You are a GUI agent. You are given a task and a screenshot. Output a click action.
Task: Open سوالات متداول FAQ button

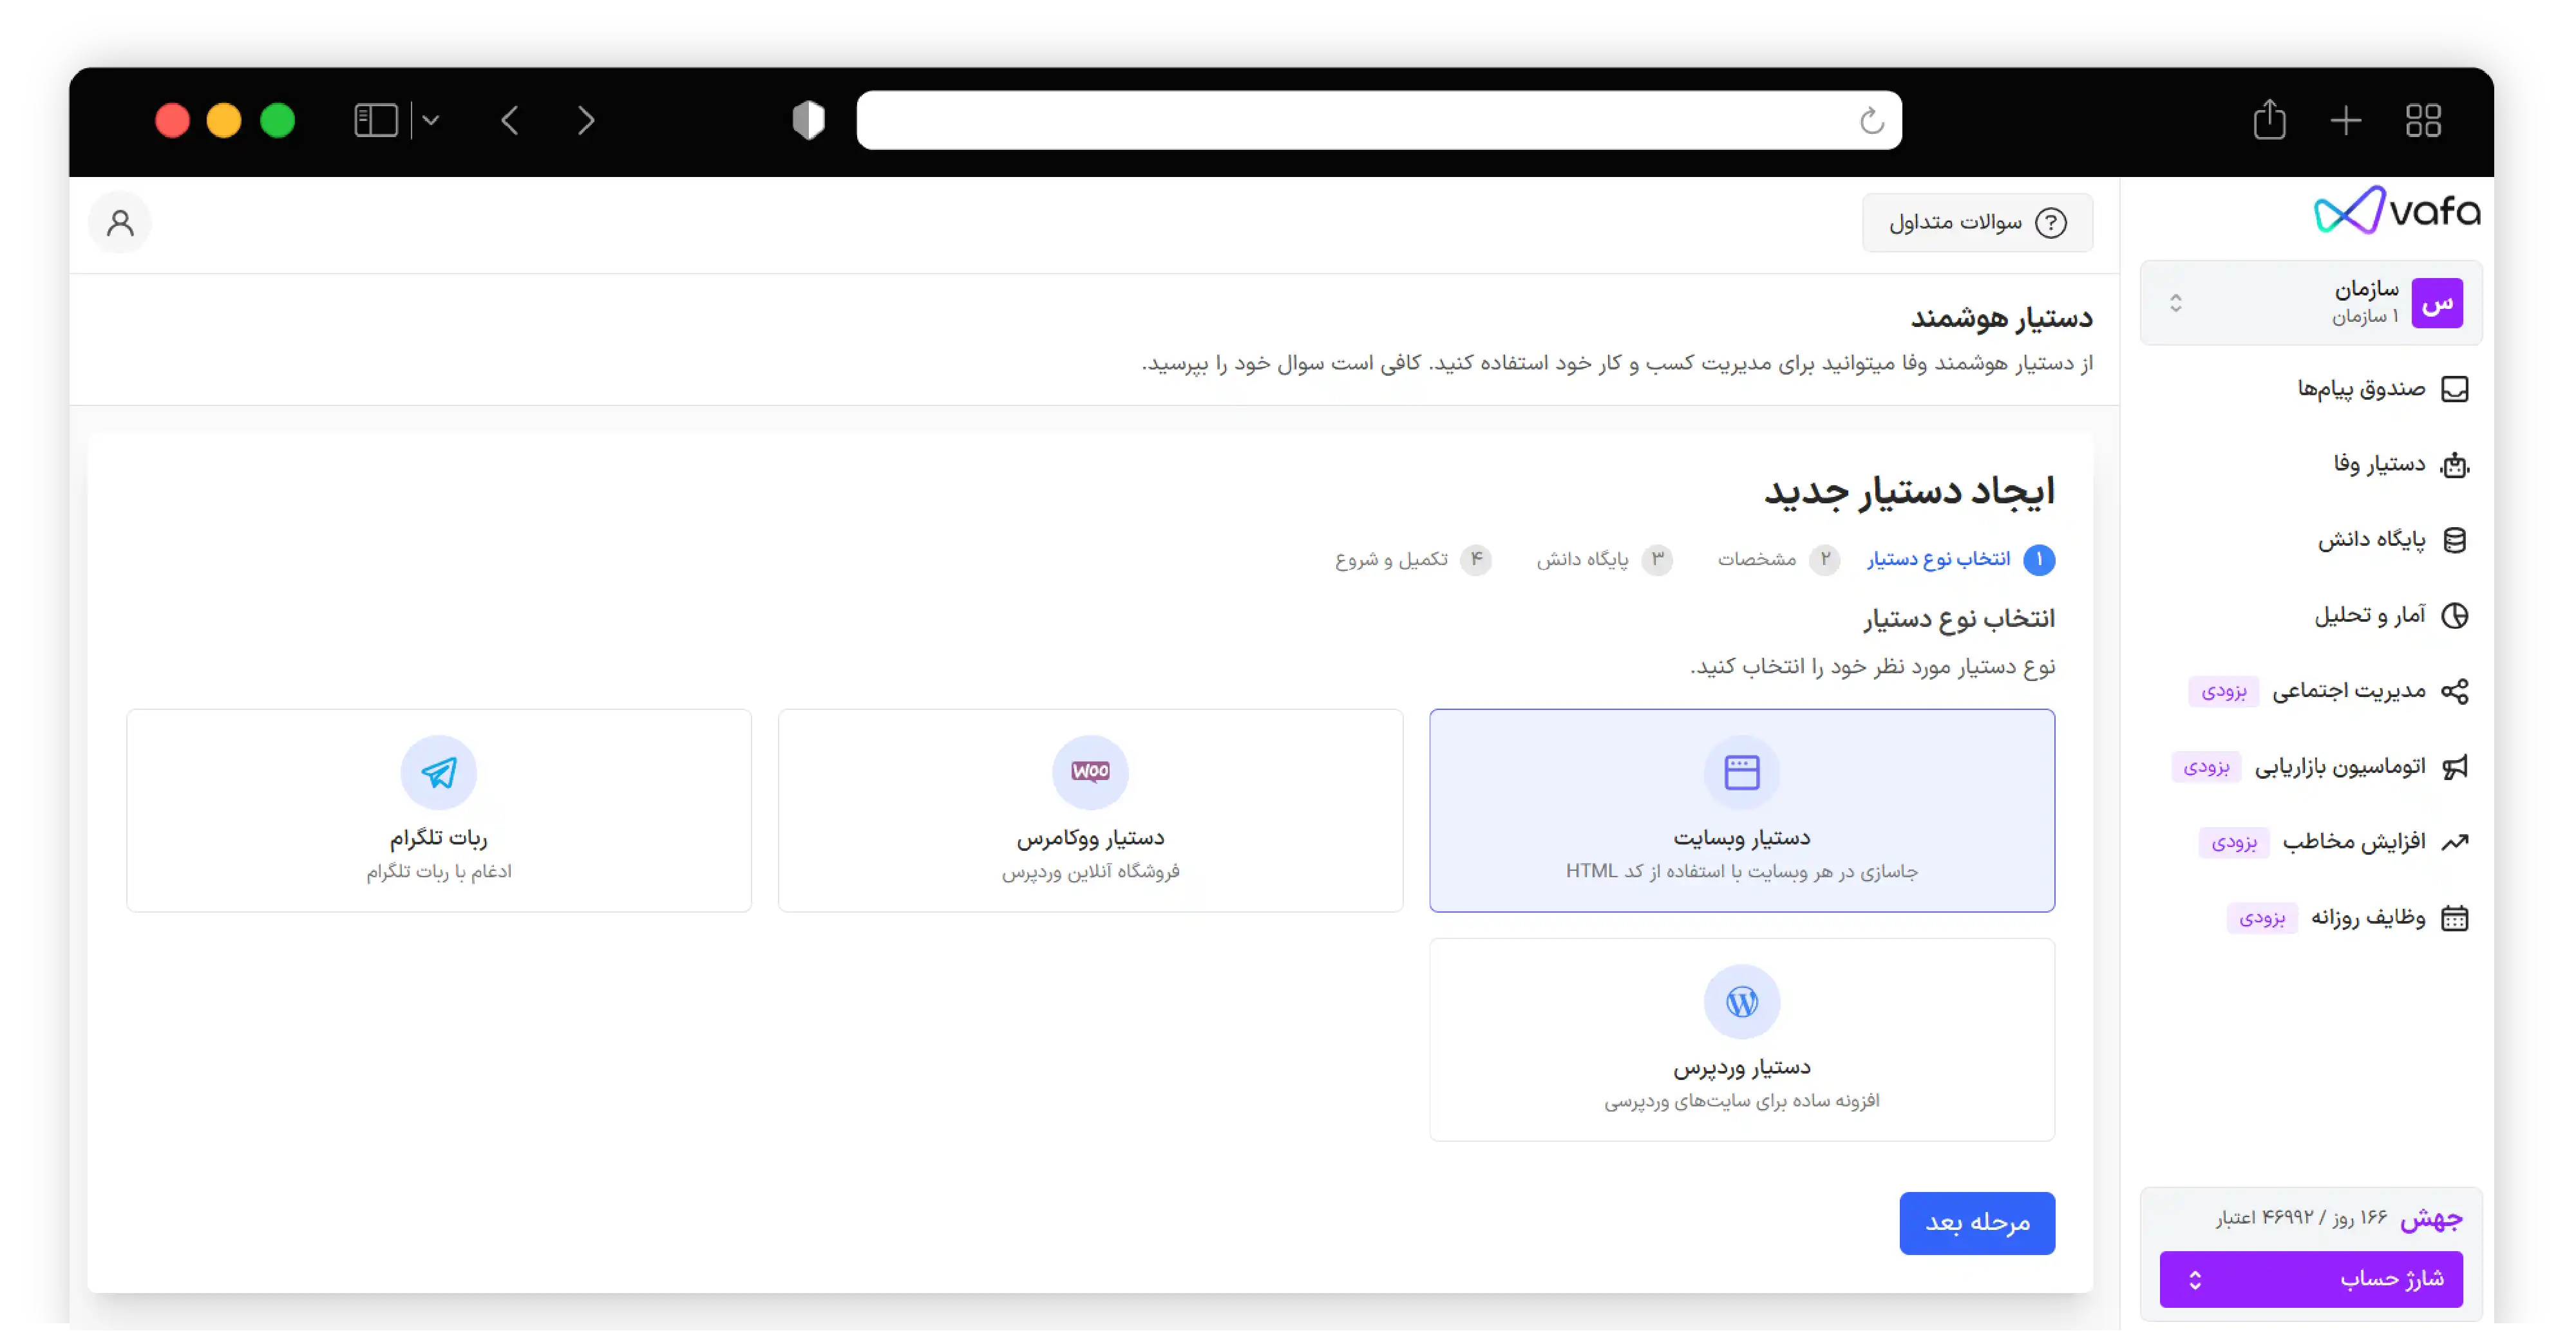click(x=1977, y=223)
